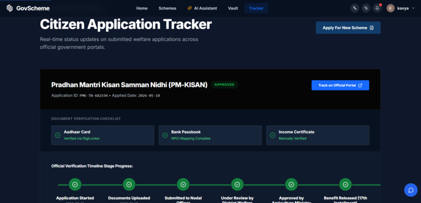This screenshot has height=203, width=421.
Task: Click the Documents Uploaded timeline marker
Action: (129, 185)
